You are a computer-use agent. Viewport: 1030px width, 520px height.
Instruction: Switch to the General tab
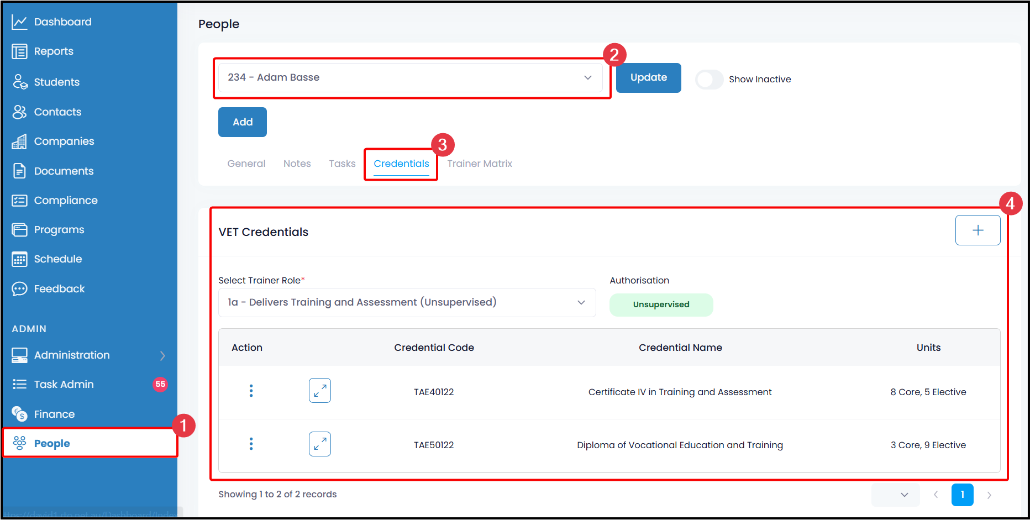tap(246, 164)
